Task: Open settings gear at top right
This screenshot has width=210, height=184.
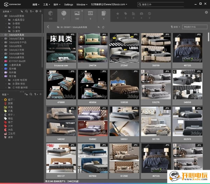Action: click(206, 12)
